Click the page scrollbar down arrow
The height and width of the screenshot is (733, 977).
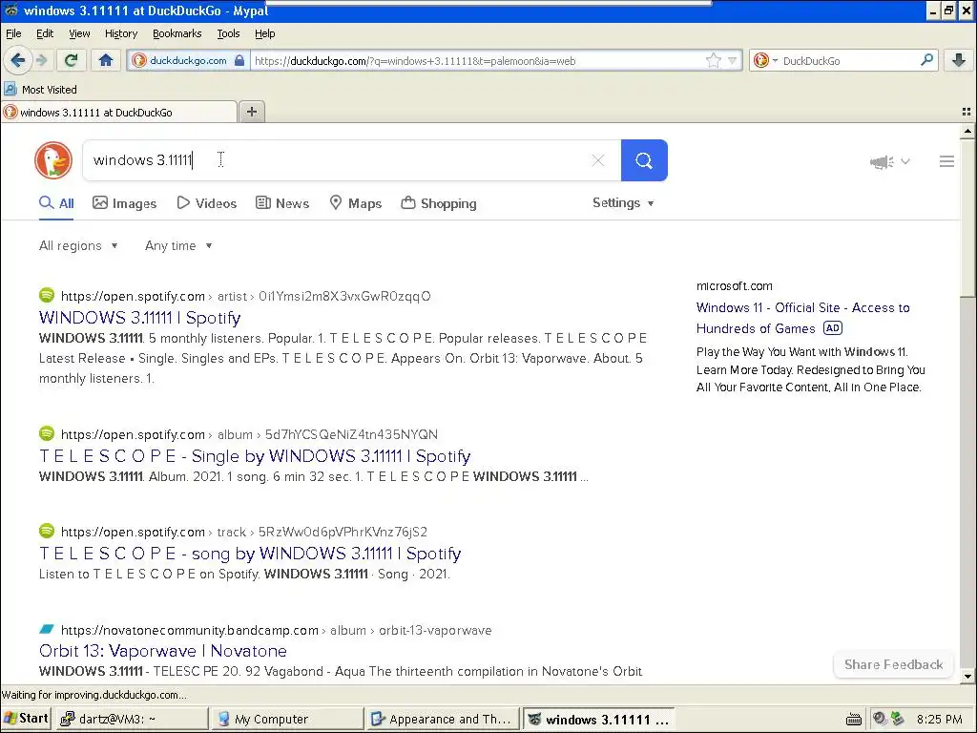tap(967, 677)
